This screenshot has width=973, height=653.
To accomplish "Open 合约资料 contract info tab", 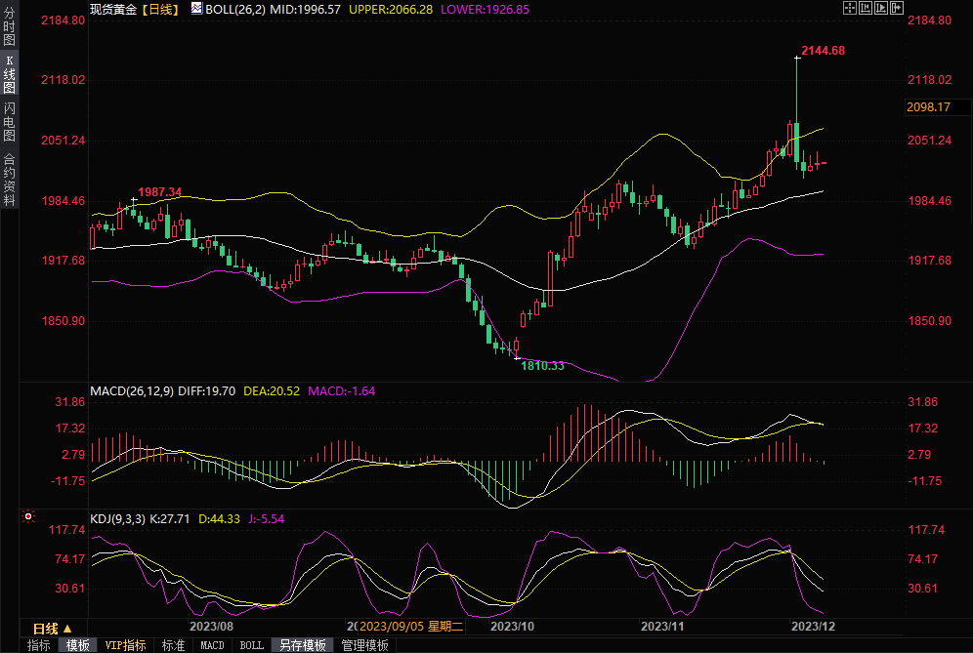I will coord(9,179).
